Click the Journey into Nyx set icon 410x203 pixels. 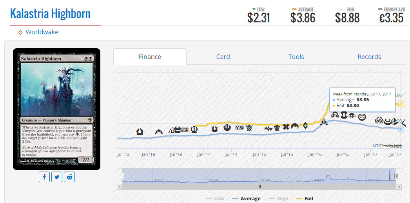click(x=227, y=127)
